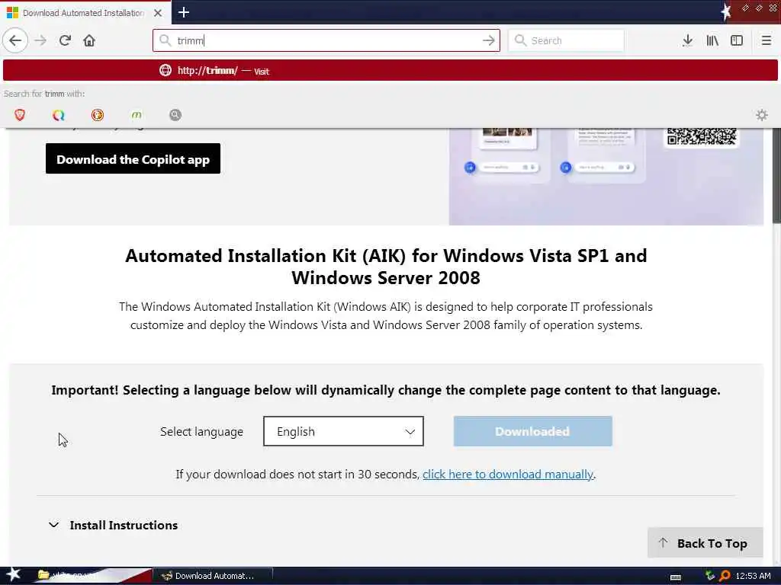Viewport: 781px width, 585px height.
Task: Click the Automated Installation Kit heading
Action: click(x=386, y=266)
